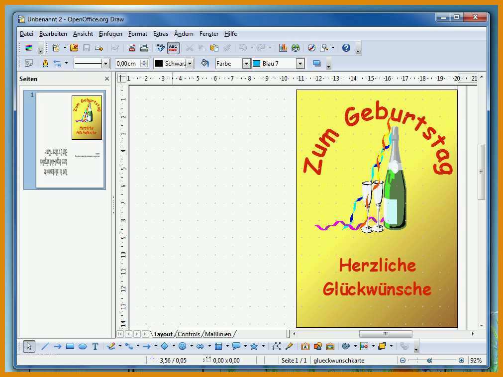Toggle the Shadow button
This screenshot has height=377, width=503.
click(x=317, y=63)
